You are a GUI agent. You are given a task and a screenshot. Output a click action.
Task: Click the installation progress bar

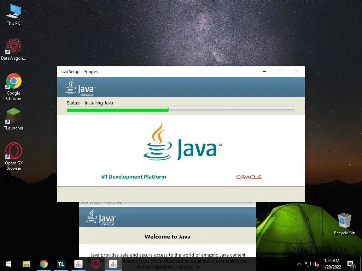pyautogui.click(x=181, y=109)
